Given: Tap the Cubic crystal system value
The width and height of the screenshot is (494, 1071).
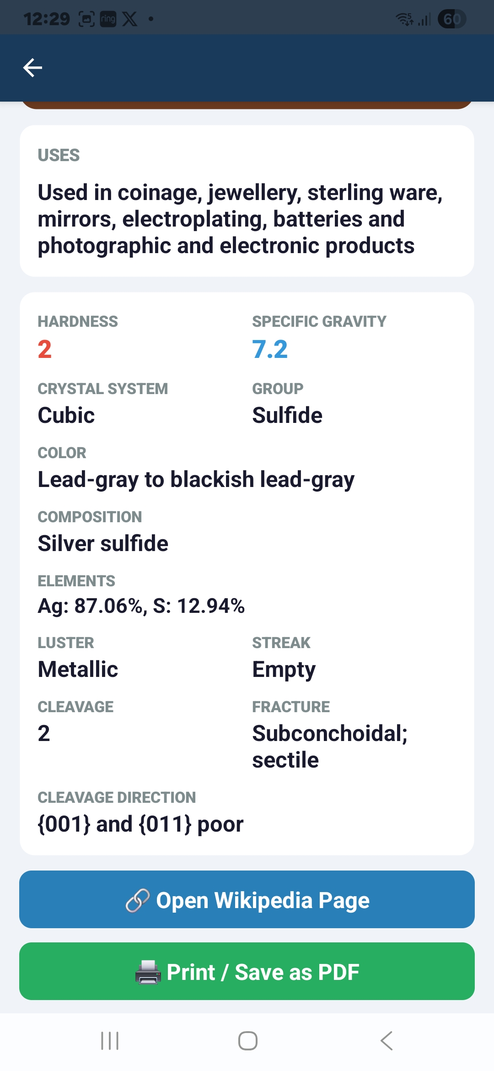Looking at the screenshot, I should tap(66, 415).
